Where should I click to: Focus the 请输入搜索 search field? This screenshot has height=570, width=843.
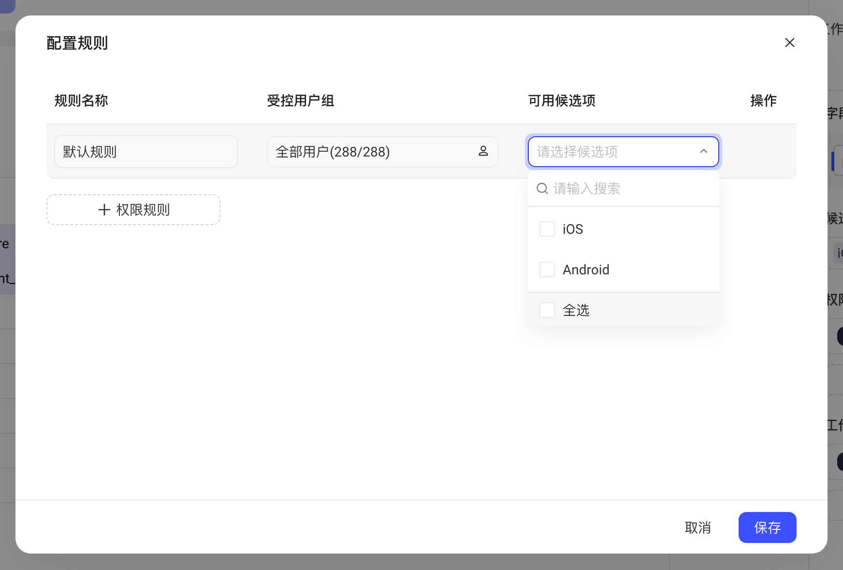tap(624, 188)
